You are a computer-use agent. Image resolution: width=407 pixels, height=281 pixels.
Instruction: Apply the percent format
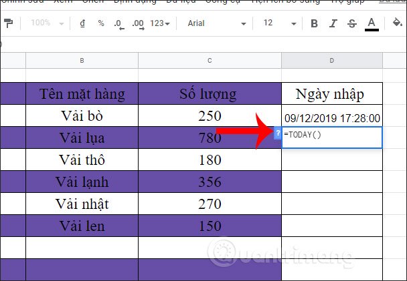coord(101,23)
